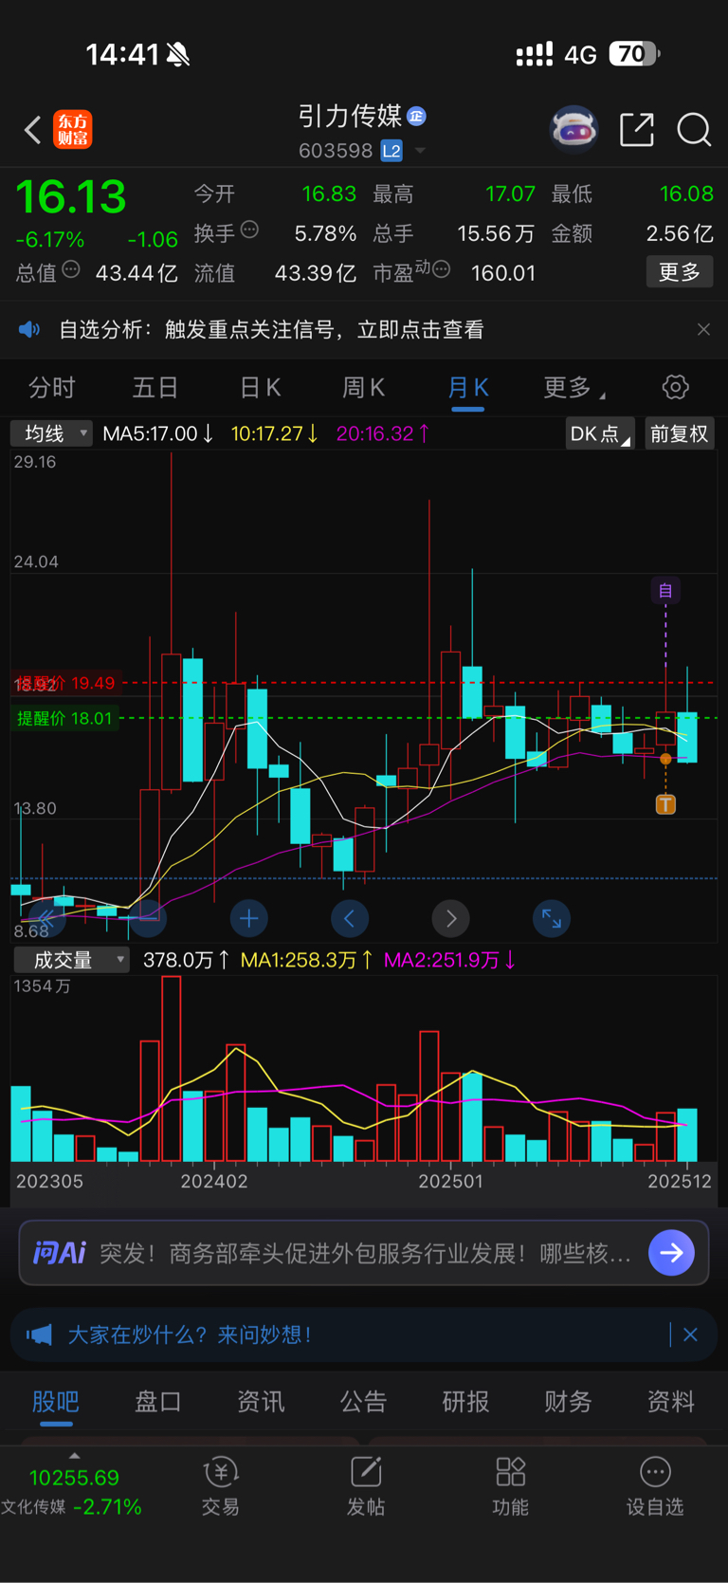Viewport: 728px width, 1583px height.
Task: Open the 资料 tab
Action: [x=670, y=1402]
